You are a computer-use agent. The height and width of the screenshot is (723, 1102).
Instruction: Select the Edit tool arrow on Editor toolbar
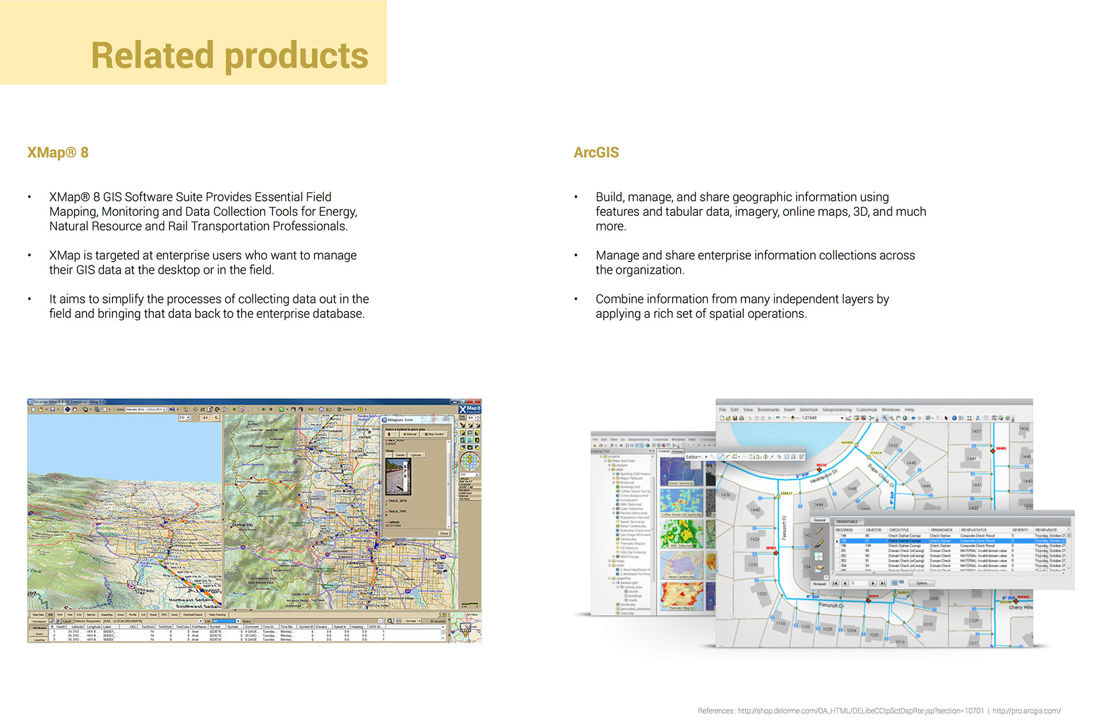pos(706,457)
